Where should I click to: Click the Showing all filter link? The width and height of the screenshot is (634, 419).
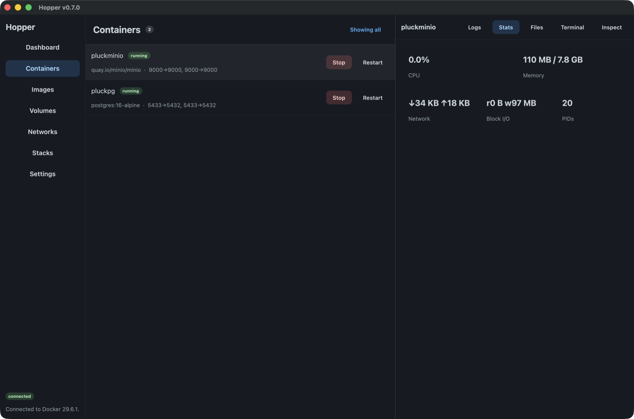pos(365,30)
